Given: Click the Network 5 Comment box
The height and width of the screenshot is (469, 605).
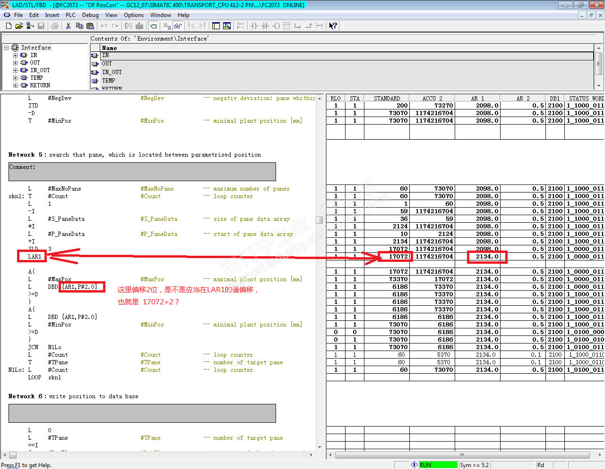Looking at the screenshot, I should click(x=142, y=172).
